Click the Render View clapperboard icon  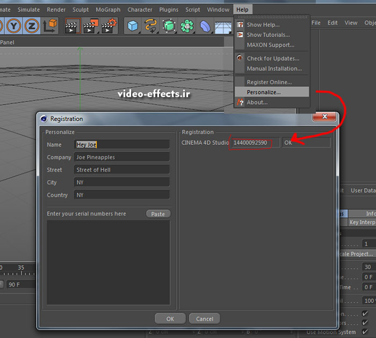[x=73, y=26]
